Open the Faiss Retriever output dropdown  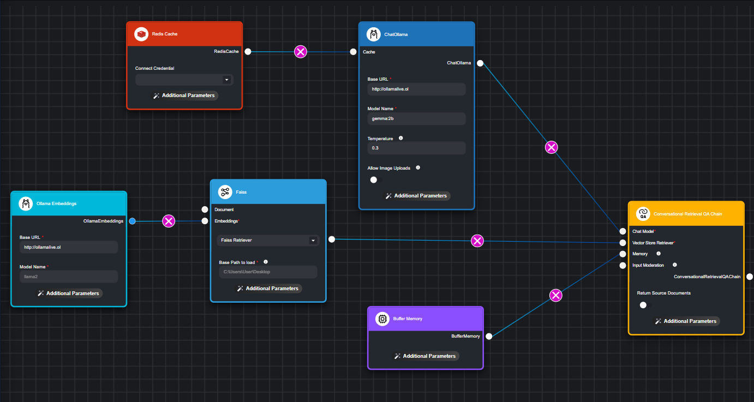(x=268, y=240)
